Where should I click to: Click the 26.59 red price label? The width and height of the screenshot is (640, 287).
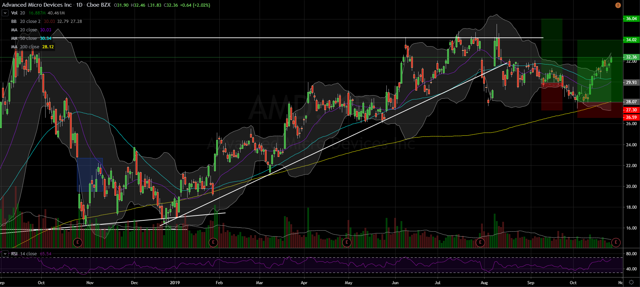point(631,117)
